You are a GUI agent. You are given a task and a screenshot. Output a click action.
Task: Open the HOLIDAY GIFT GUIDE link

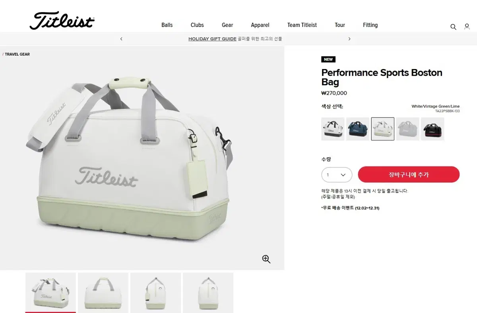click(212, 39)
